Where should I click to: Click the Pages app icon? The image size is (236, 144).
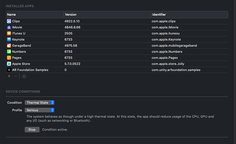click(x=9, y=58)
